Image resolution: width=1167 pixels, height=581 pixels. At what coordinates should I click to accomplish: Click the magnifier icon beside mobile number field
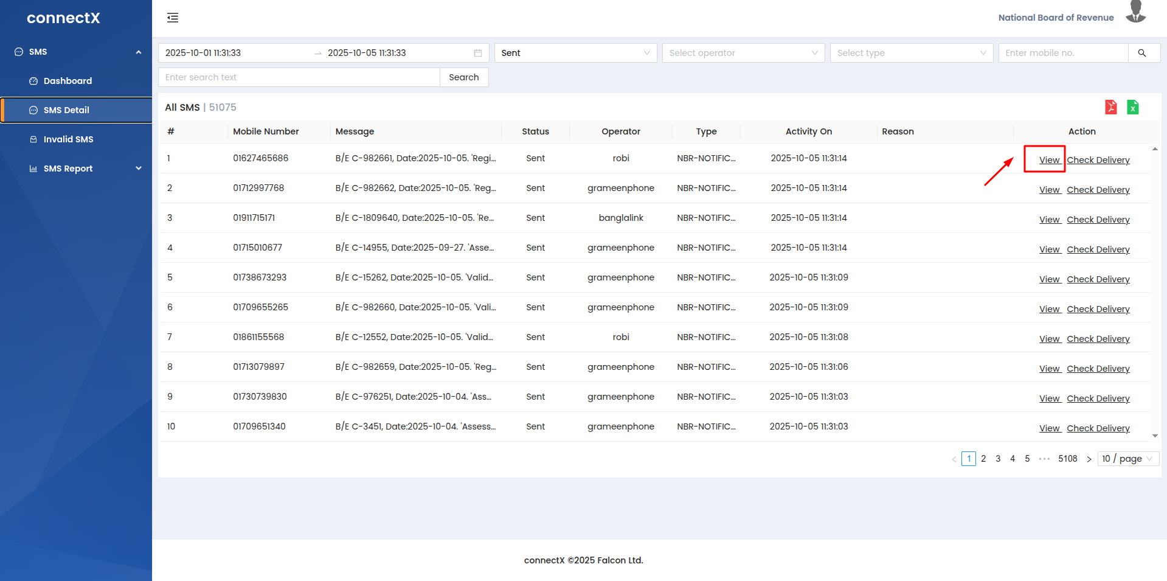[x=1141, y=53]
